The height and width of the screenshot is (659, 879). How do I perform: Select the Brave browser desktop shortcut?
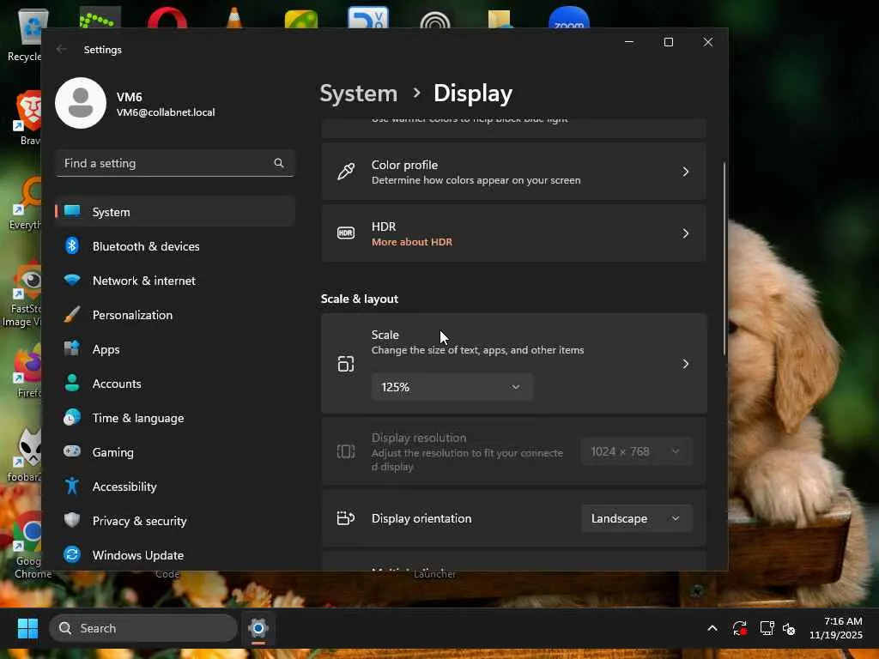tap(27, 118)
